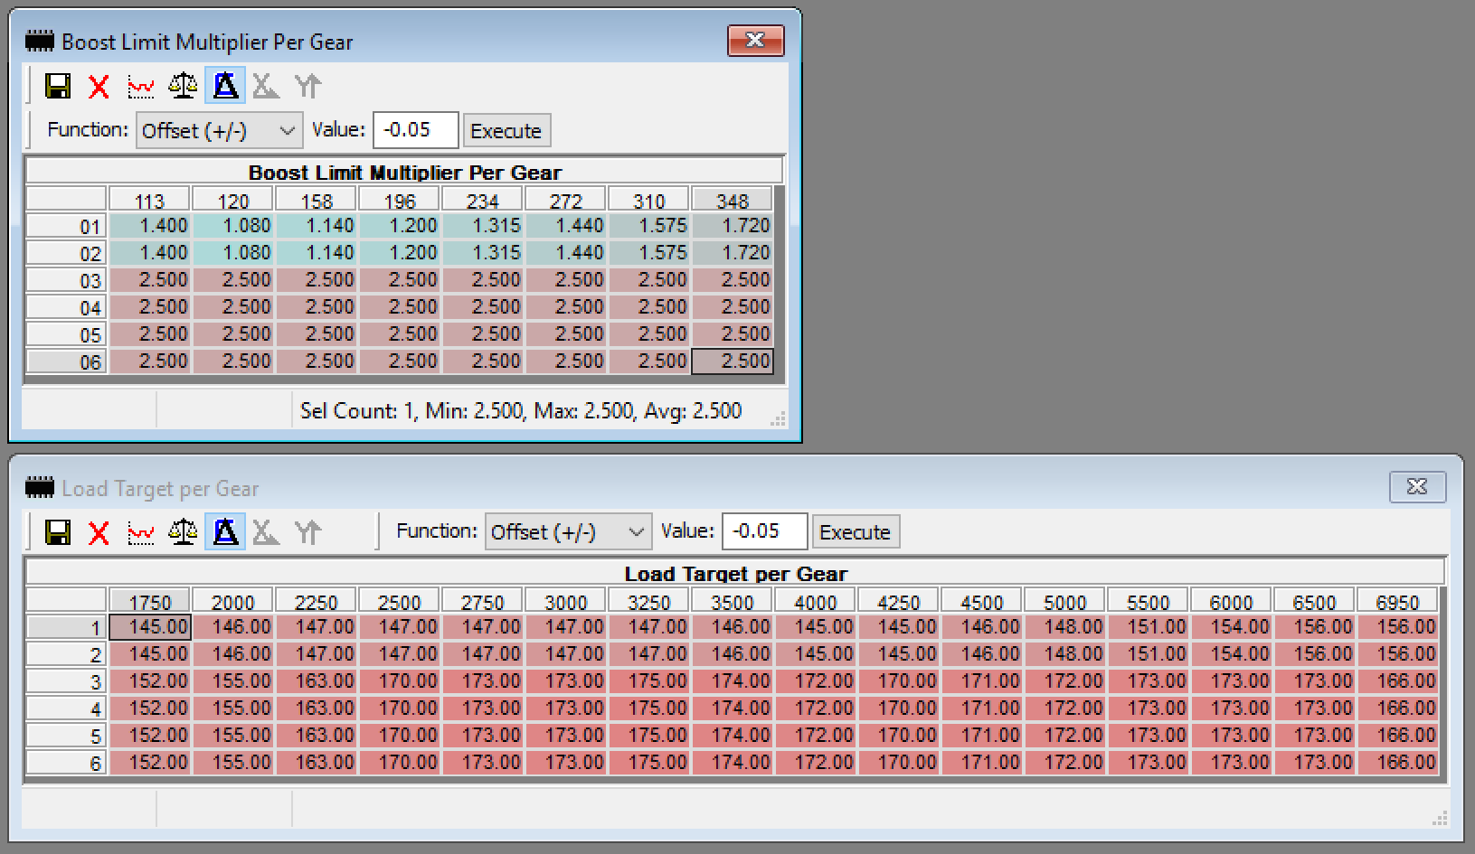The width and height of the screenshot is (1475, 854).
Task: Select cell 166.00 in row 6 of Load Target
Action: 1398,763
